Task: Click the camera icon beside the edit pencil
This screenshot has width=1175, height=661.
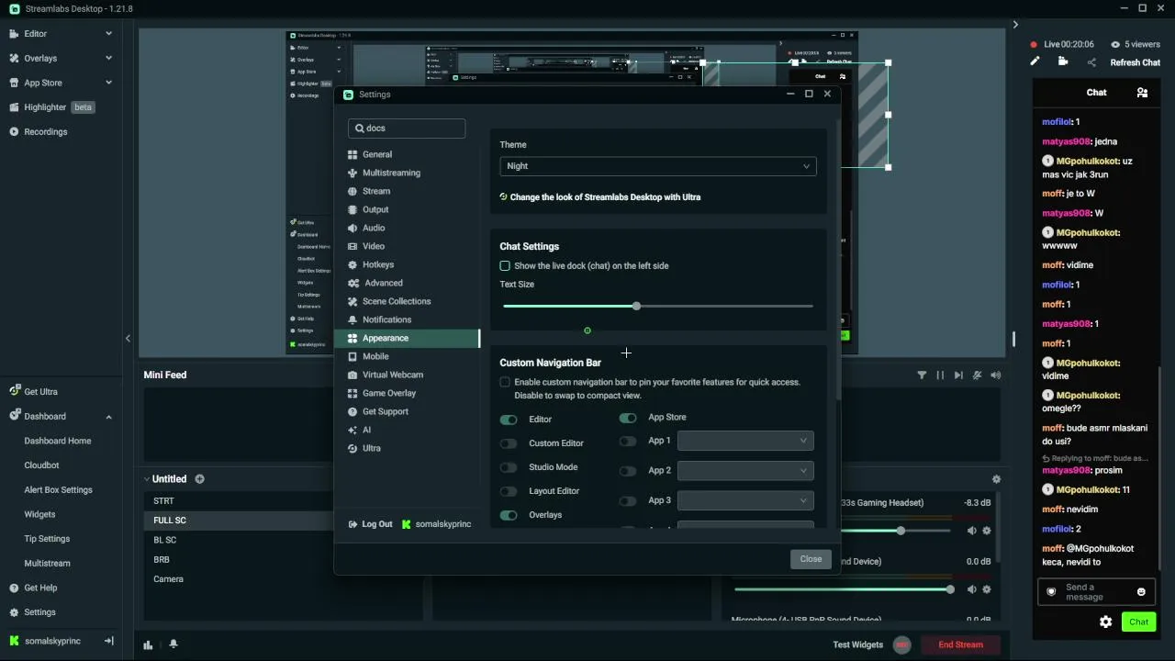Action: 1063,62
